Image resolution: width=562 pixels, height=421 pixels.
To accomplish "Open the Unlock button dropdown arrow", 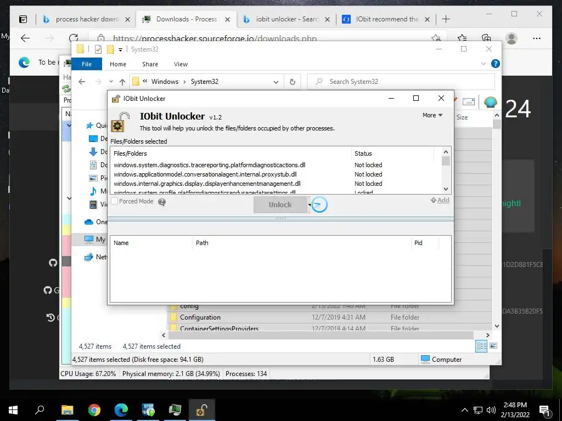I will point(310,205).
